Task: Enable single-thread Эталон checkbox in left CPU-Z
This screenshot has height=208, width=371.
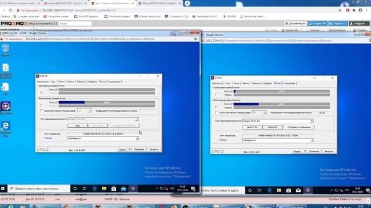Action: tap(41, 93)
